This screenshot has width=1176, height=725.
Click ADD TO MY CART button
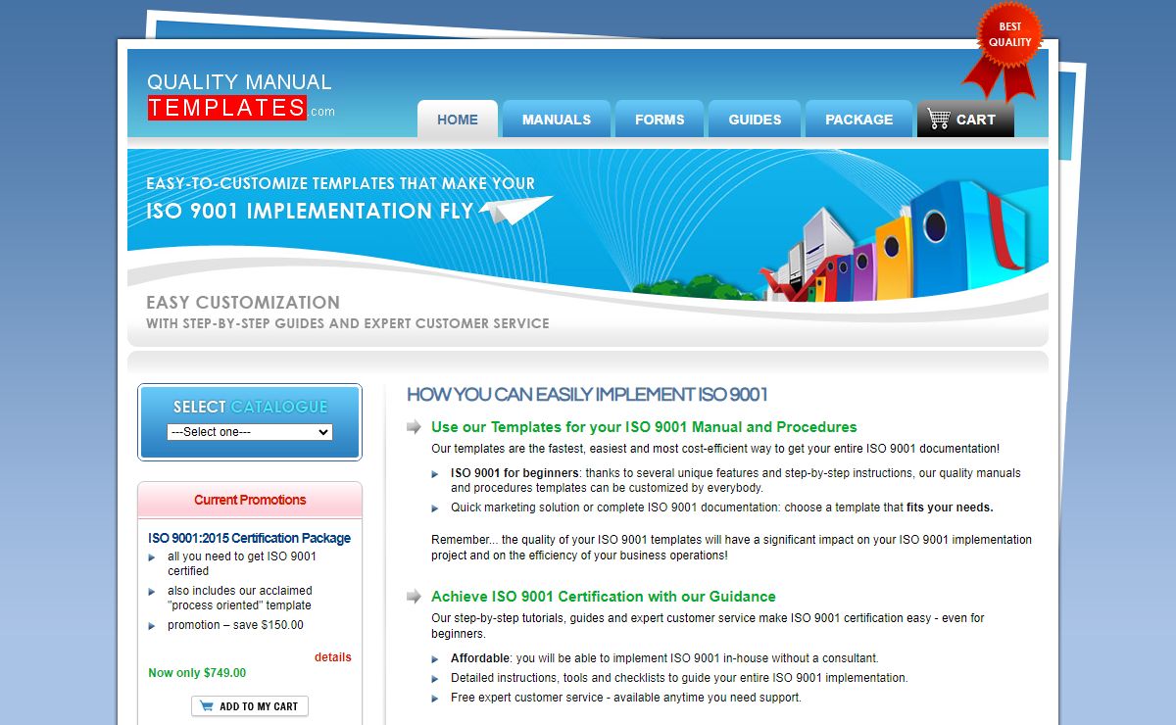[250, 706]
